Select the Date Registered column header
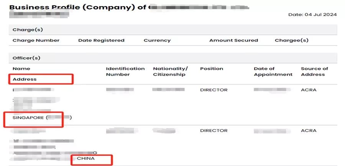This screenshot has height=166, width=345. [101, 40]
